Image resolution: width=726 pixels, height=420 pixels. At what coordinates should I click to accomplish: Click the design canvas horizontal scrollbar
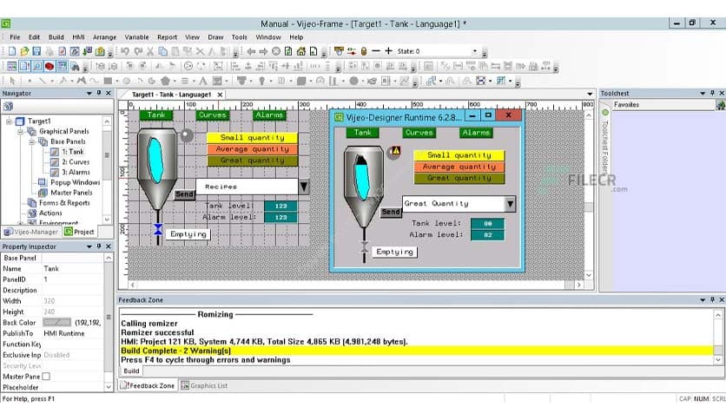click(355, 285)
